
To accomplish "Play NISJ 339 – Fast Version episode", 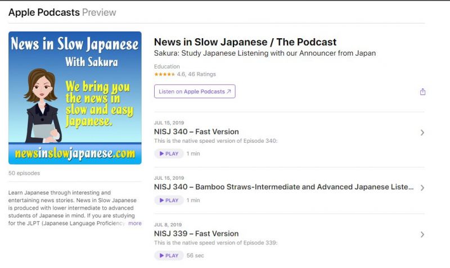I will pyautogui.click(x=169, y=256).
